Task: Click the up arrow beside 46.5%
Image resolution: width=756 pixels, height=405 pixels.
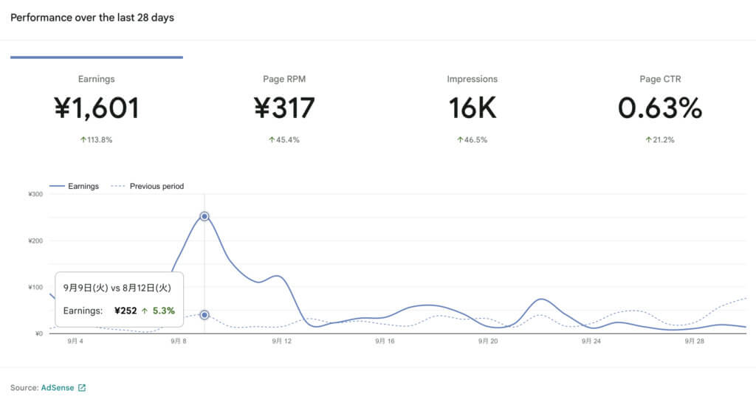Action: (x=459, y=139)
